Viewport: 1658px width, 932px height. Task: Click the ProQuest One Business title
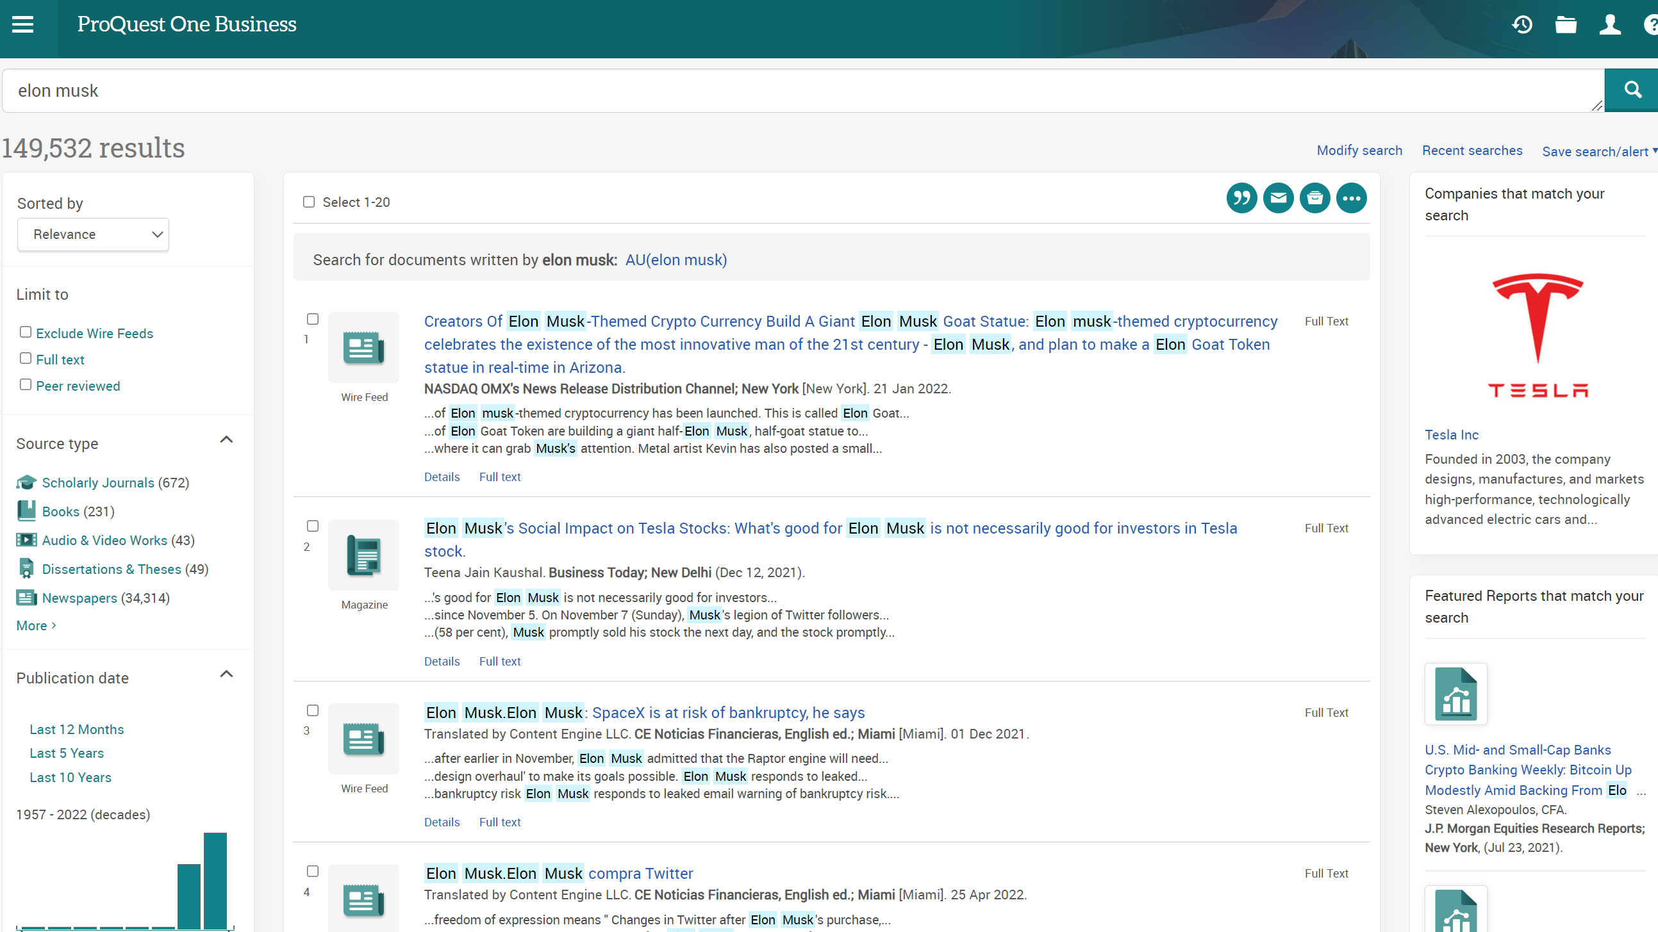(x=187, y=24)
